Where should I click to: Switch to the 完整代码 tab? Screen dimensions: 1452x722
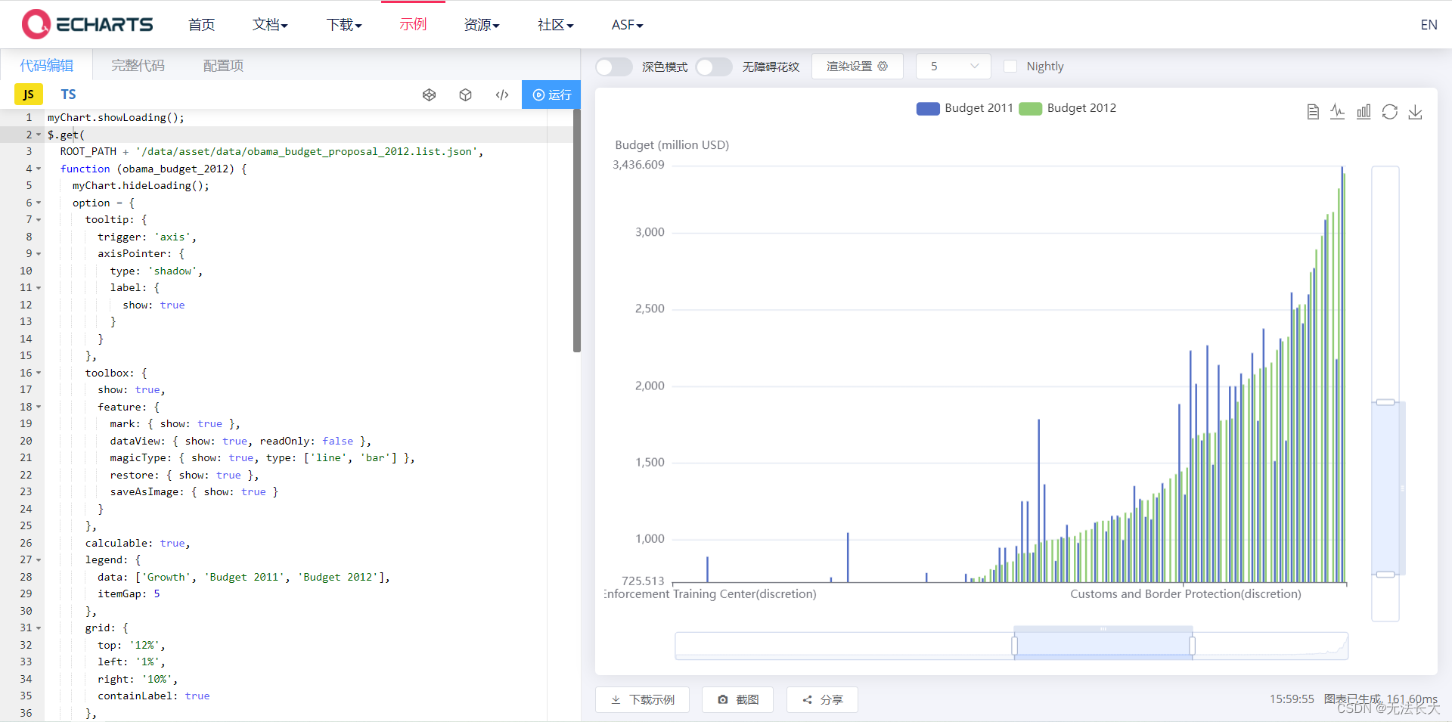[137, 65]
